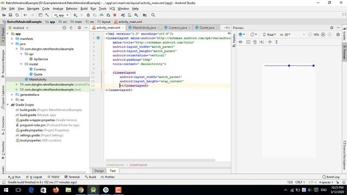This screenshot has width=347, height=195.
Task: Select ApiService in project tree
Action: 41,59
